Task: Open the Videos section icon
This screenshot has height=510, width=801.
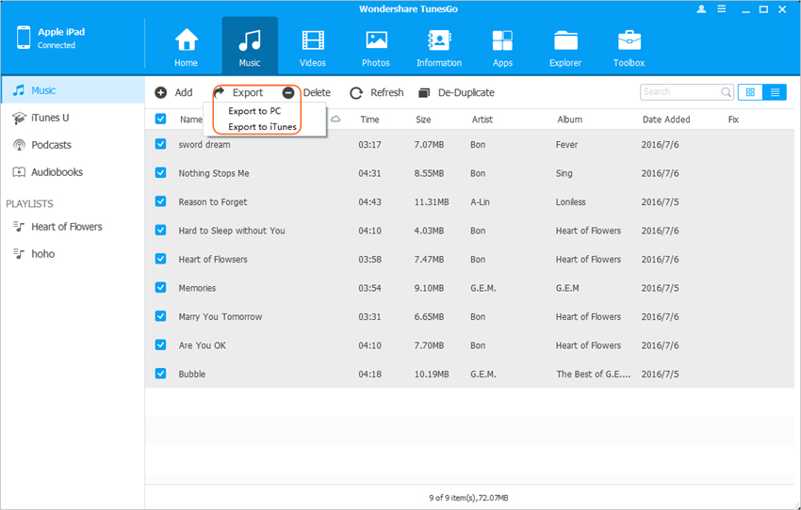Action: 312,47
